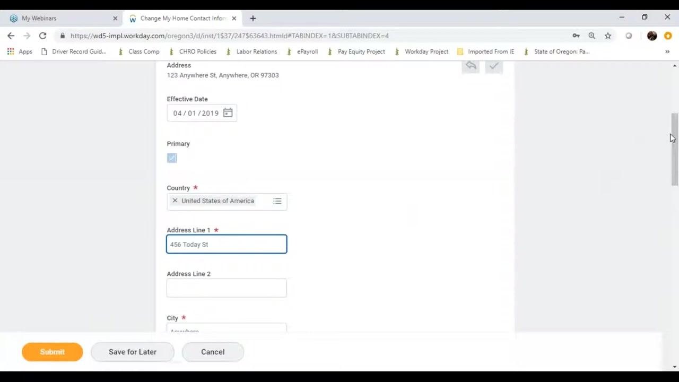Screen dimensions: 679x382
Task: Open CHRO Policies bookmark
Action: [193, 51]
